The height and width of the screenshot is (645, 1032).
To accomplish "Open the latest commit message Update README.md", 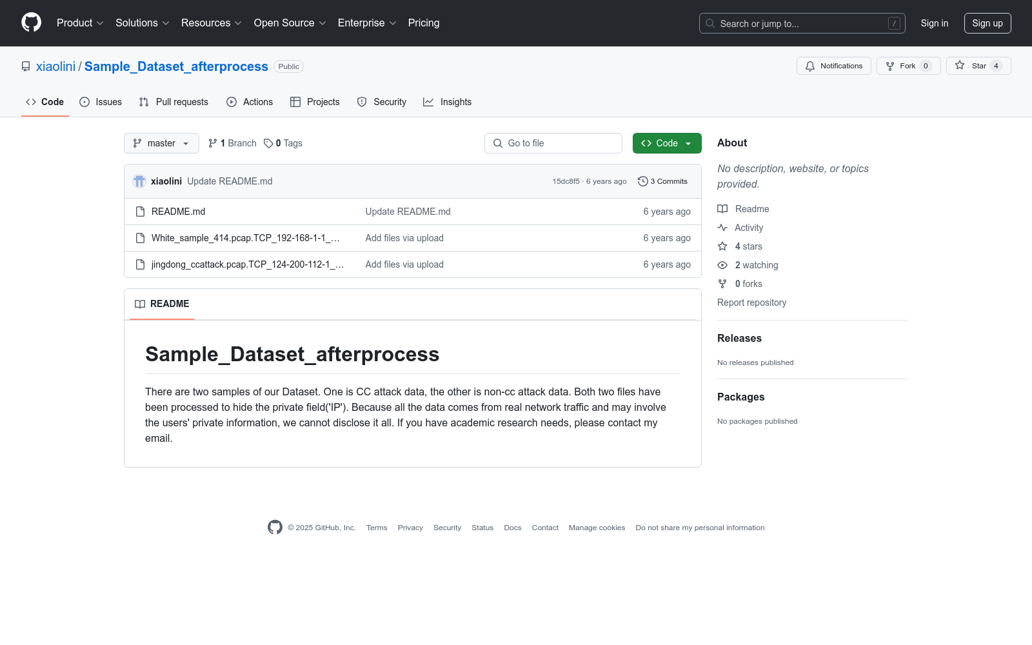I will pyautogui.click(x=230, y=181).
